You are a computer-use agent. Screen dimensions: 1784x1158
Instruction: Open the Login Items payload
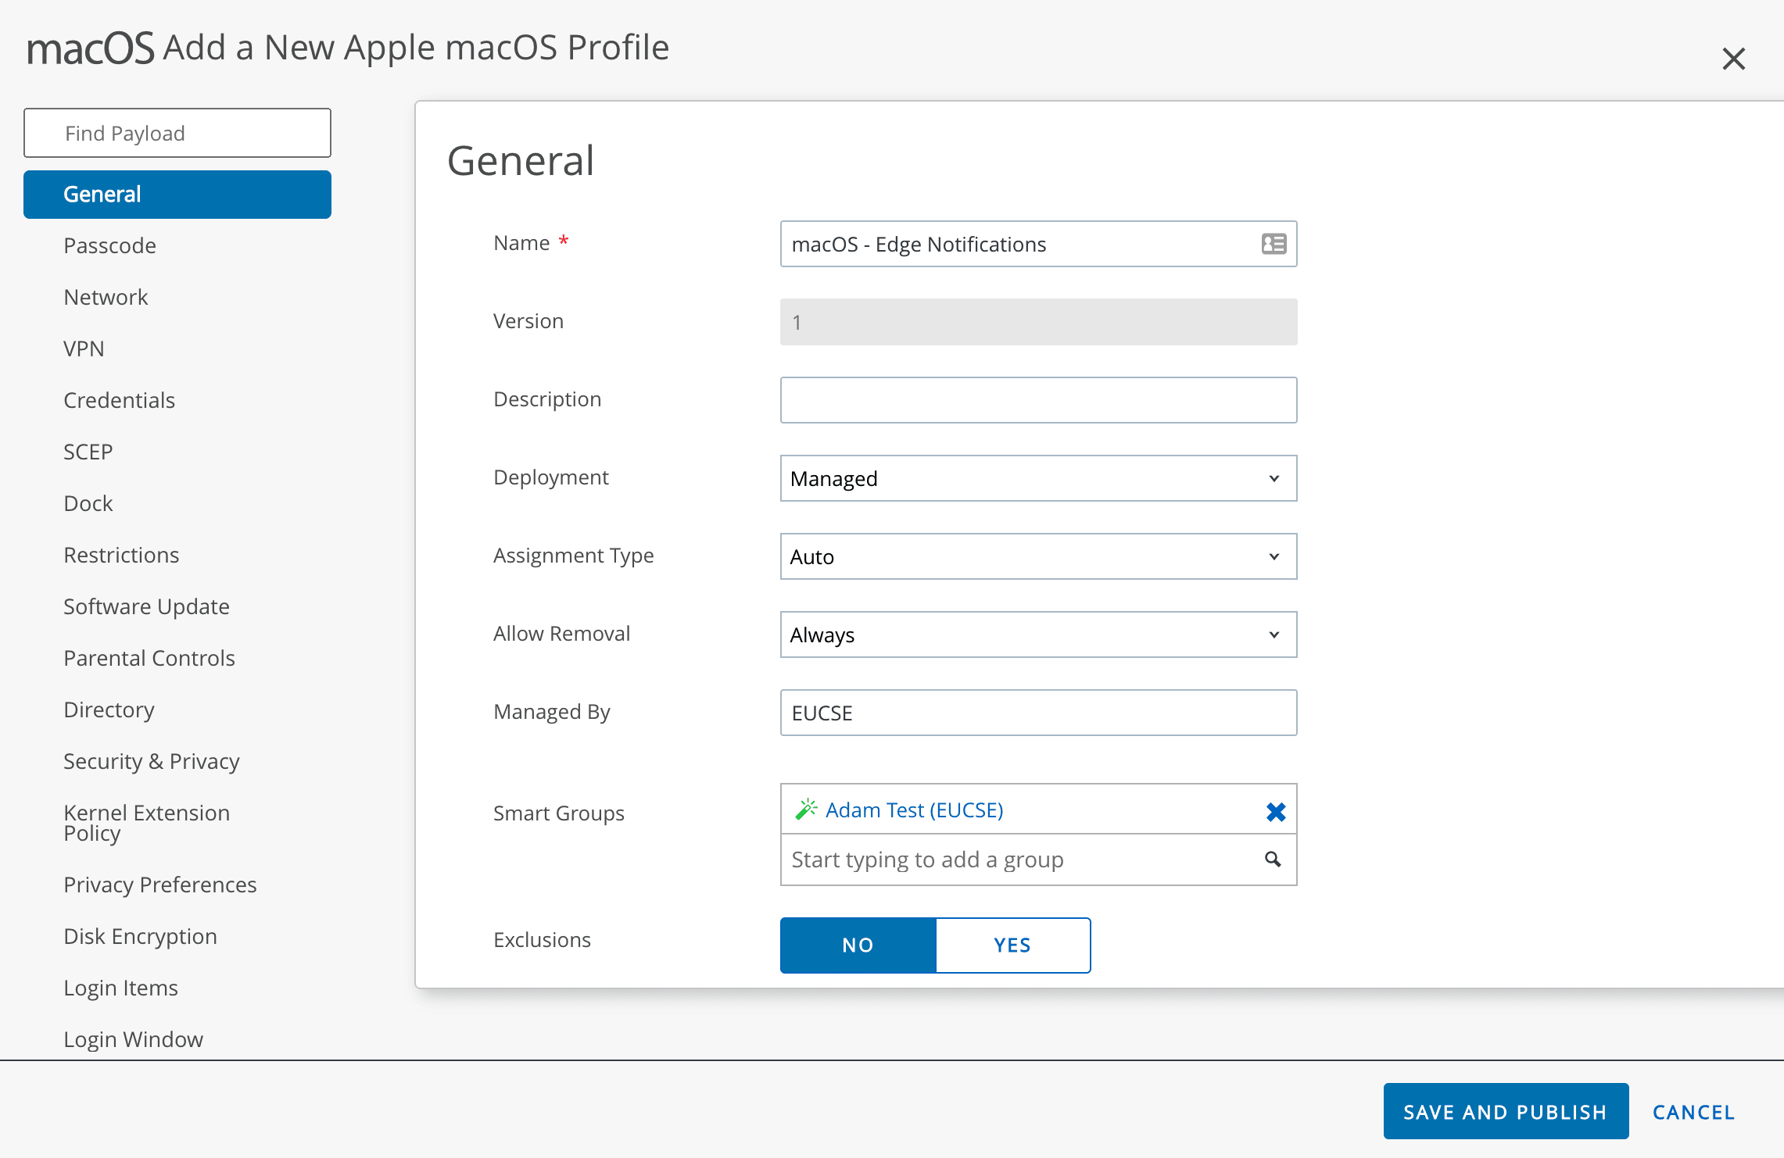coord(121,988)
